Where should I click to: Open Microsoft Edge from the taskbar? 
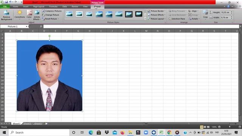click(x=91, y=133)
